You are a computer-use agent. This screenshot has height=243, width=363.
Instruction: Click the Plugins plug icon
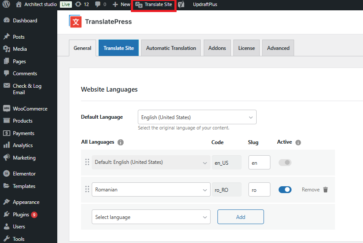point(7,214)
